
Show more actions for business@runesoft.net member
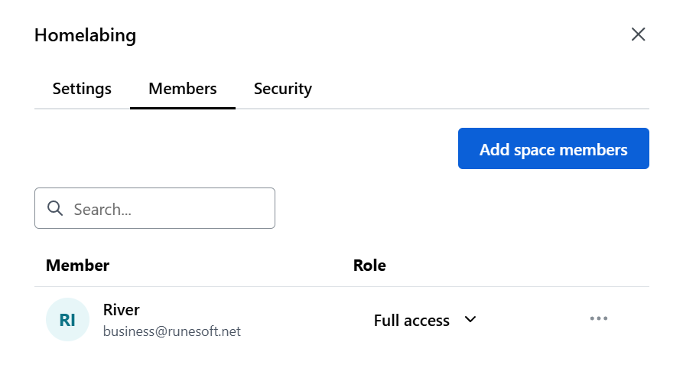click(599, 318)
